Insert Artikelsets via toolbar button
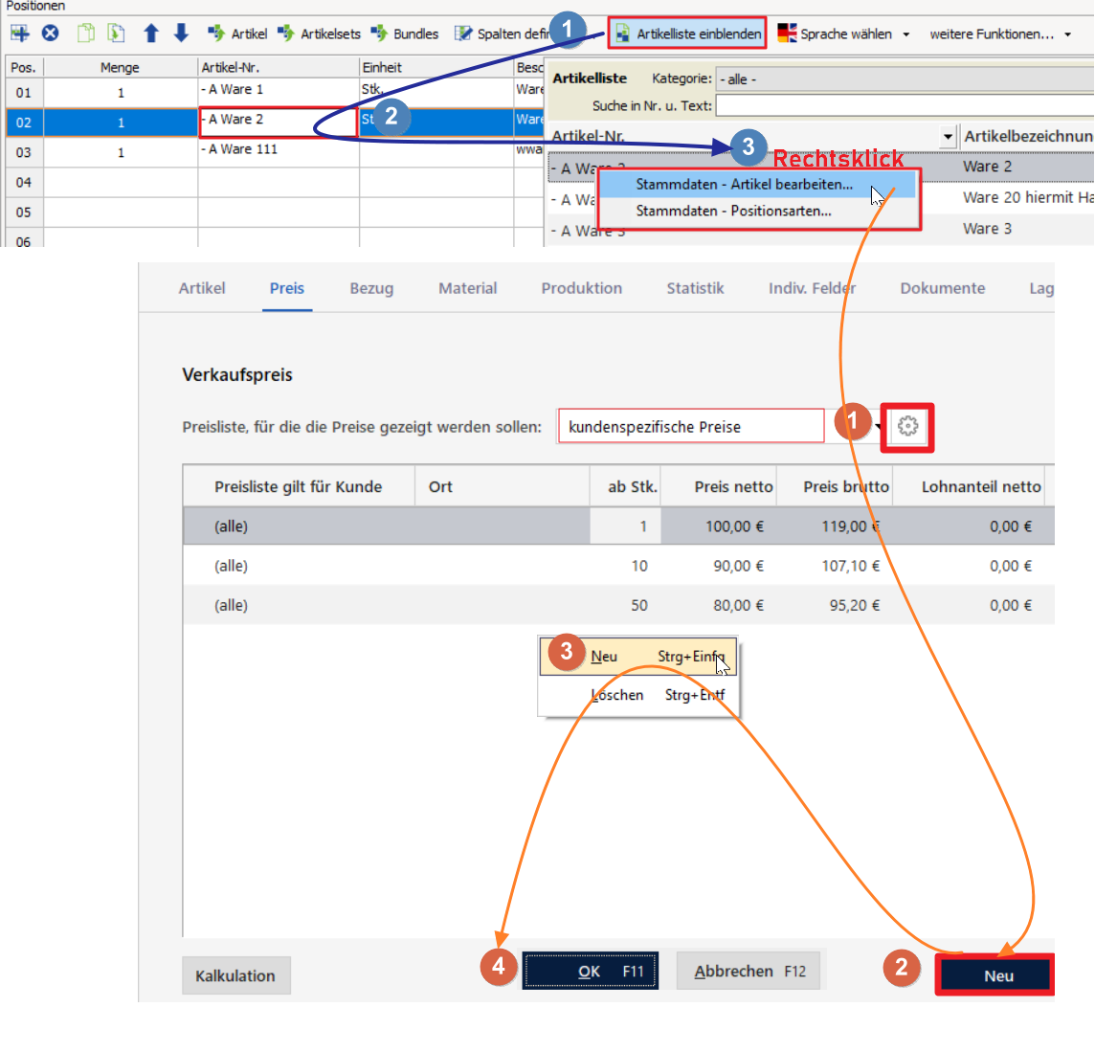 (x=319, y=34)
